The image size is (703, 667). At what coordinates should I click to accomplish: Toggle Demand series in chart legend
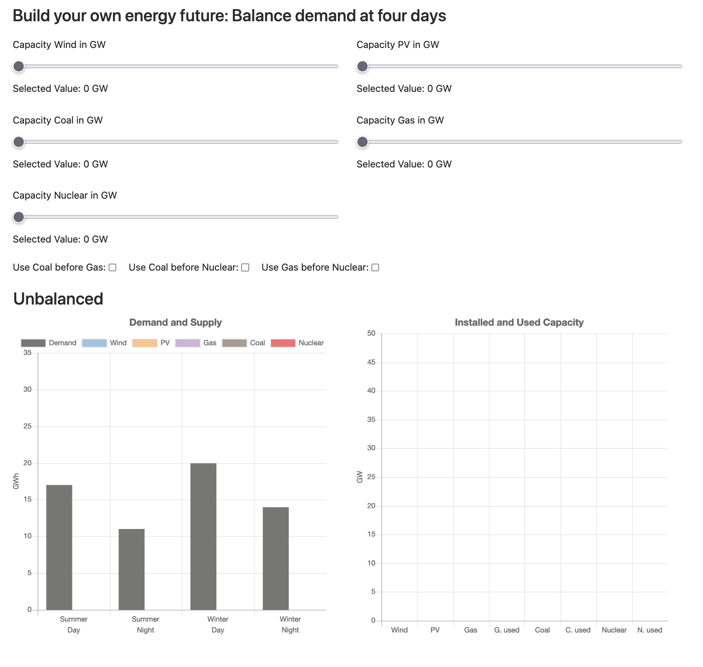(48, 343)
